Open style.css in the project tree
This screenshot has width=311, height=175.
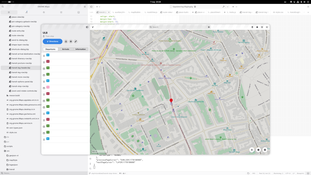[13, 132]
